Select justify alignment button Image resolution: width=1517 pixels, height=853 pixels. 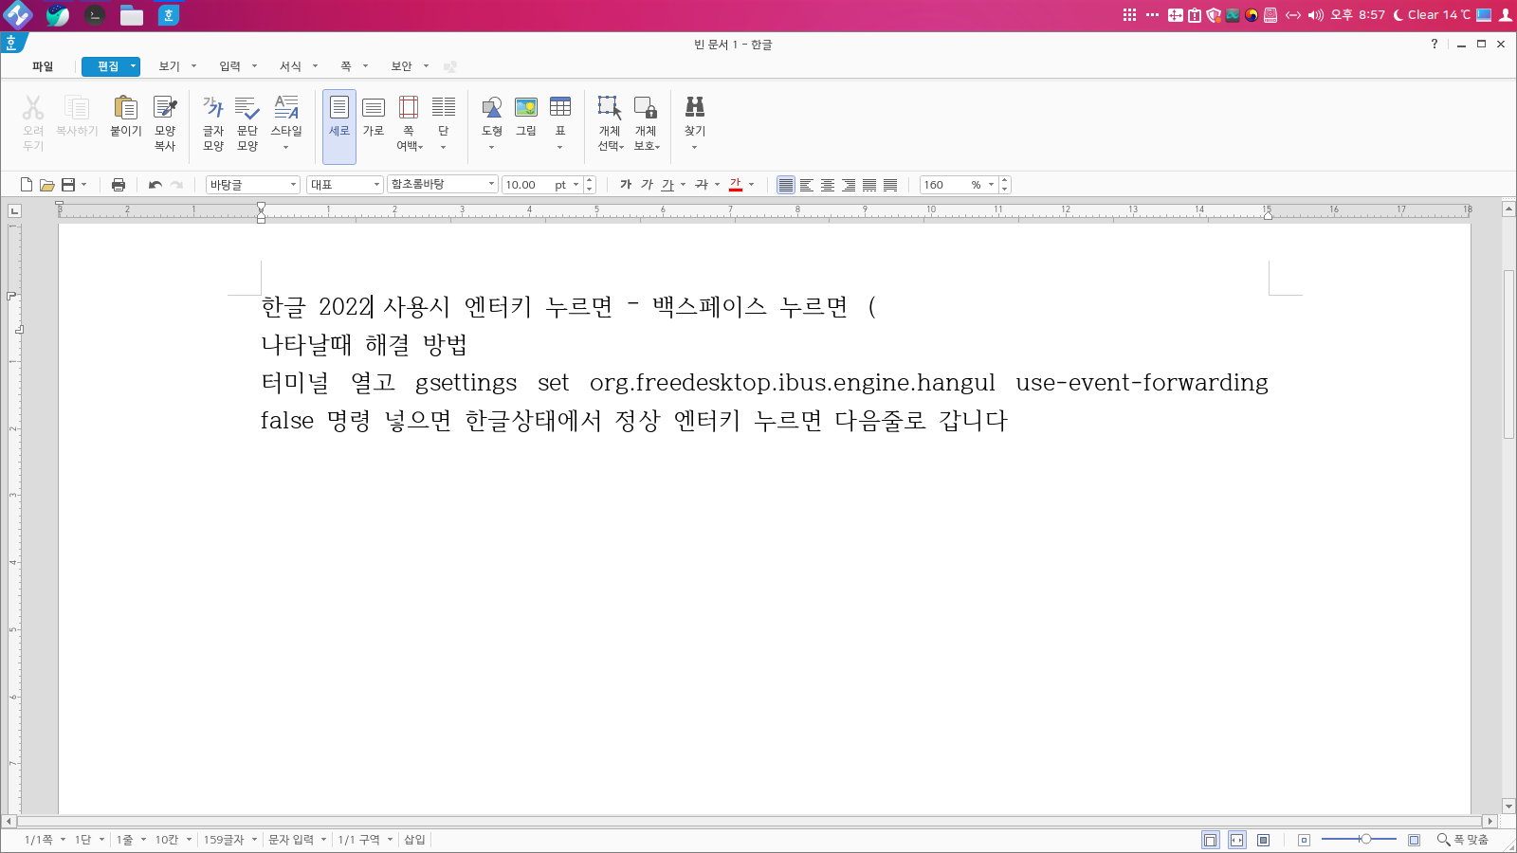coord(786,185)
